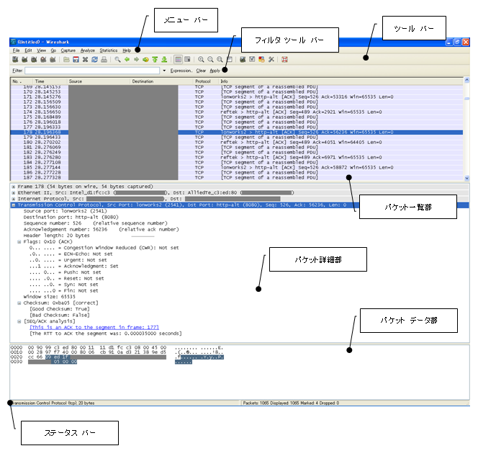Expand the Frame 178 tree node
The width and height of the screenshot is (478, 451).
(14, 187)
